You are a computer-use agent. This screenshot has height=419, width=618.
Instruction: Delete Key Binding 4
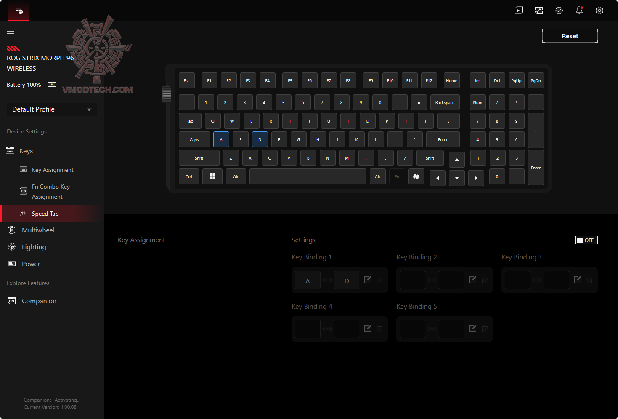(379, 328)
